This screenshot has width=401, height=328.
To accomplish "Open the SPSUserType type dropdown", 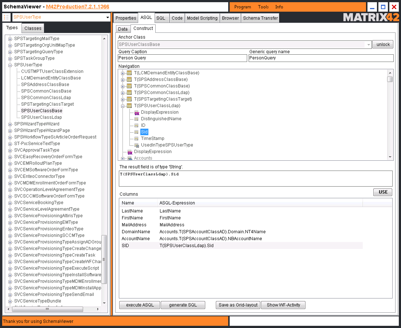I will (x=108, y=17).
